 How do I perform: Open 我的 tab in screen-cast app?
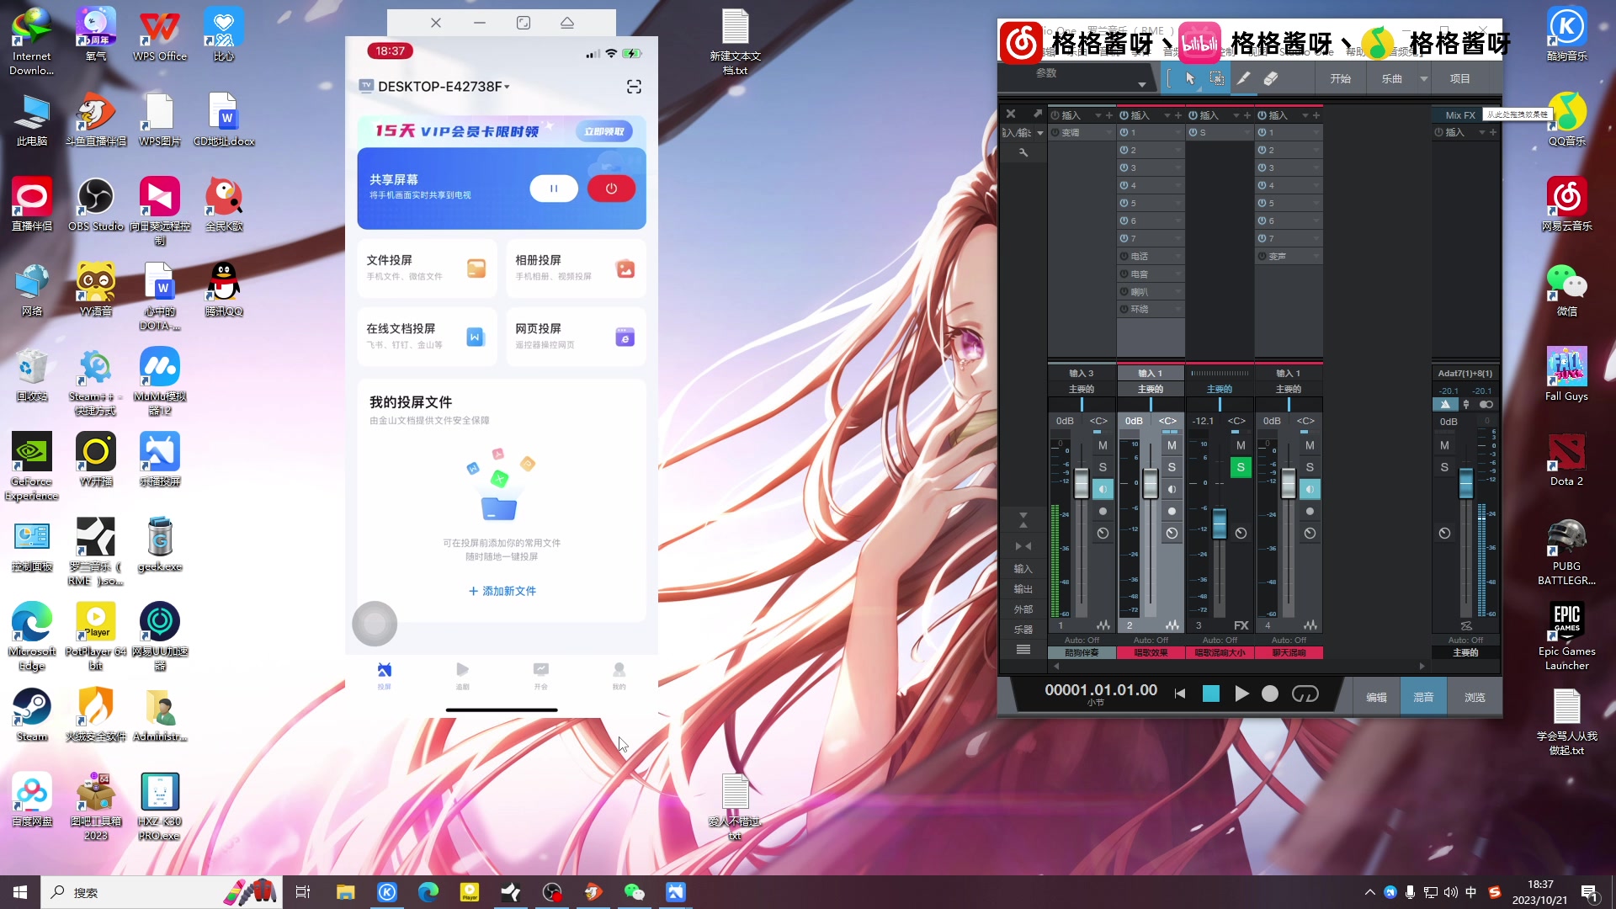click(619, 675)
